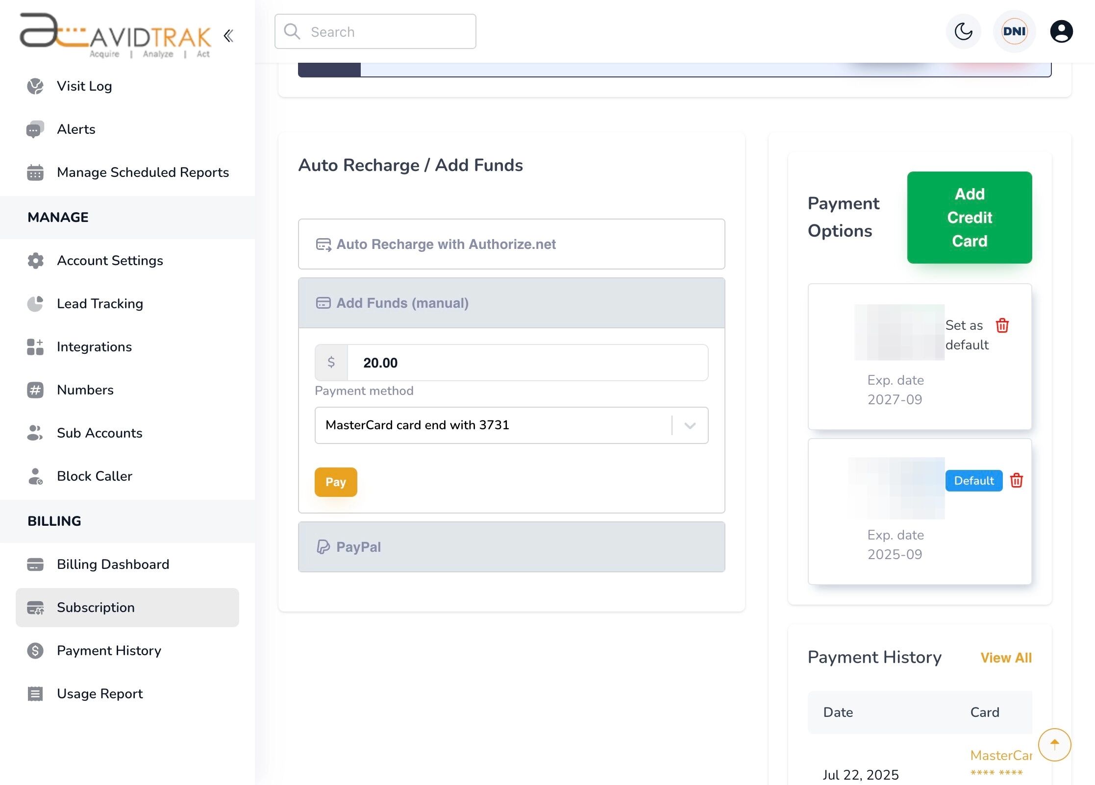Click the 2027-09 expiration date text

pos(895,400)
